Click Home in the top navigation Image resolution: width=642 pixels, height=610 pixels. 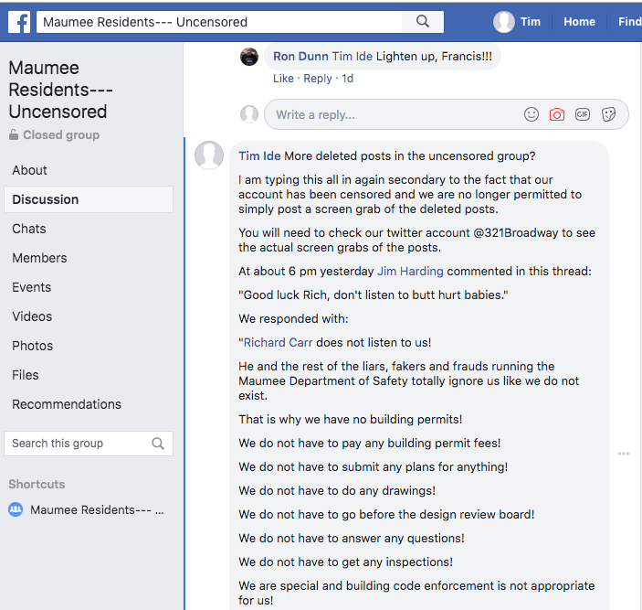click(579, 22)
